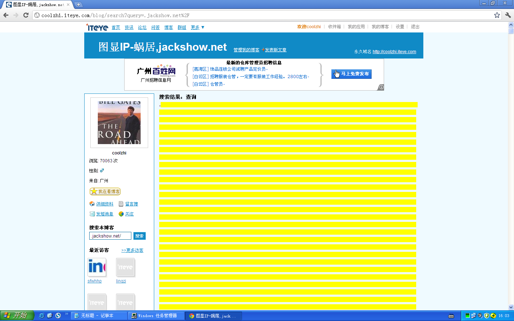Image resolution: width=514 pixels, height=321 pixels.
Task: Expand quick launch chevron on taskbar
Action: point(66,314)
